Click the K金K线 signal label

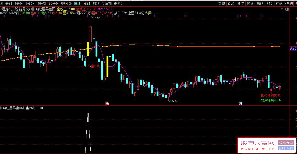(94, 66)
